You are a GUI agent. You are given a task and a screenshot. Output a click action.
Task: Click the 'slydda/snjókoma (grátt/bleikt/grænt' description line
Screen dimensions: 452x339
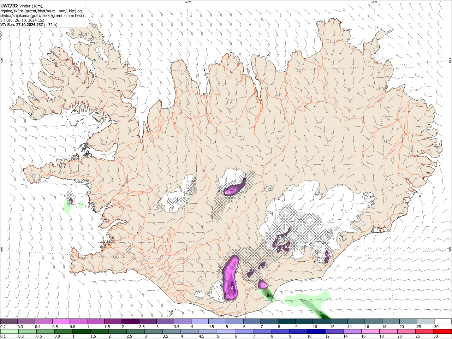pyautogui.click(x=42, y=16)
